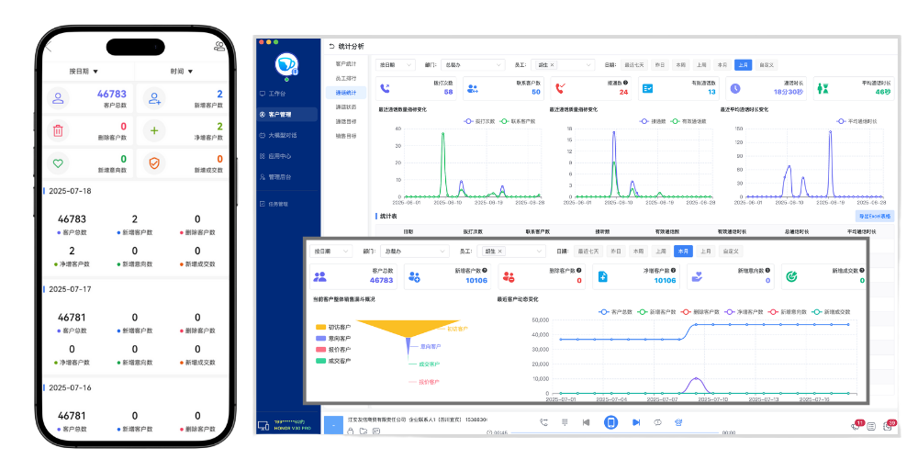Image resolution: width=918 pixels, height=459 pixels.
Task: Click the yellow 初访客户 swatch in the funnel legend
Action: coord(320,327)
